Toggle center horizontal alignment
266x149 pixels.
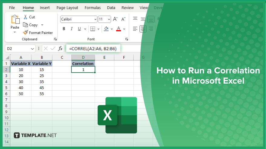coord(143,29)
